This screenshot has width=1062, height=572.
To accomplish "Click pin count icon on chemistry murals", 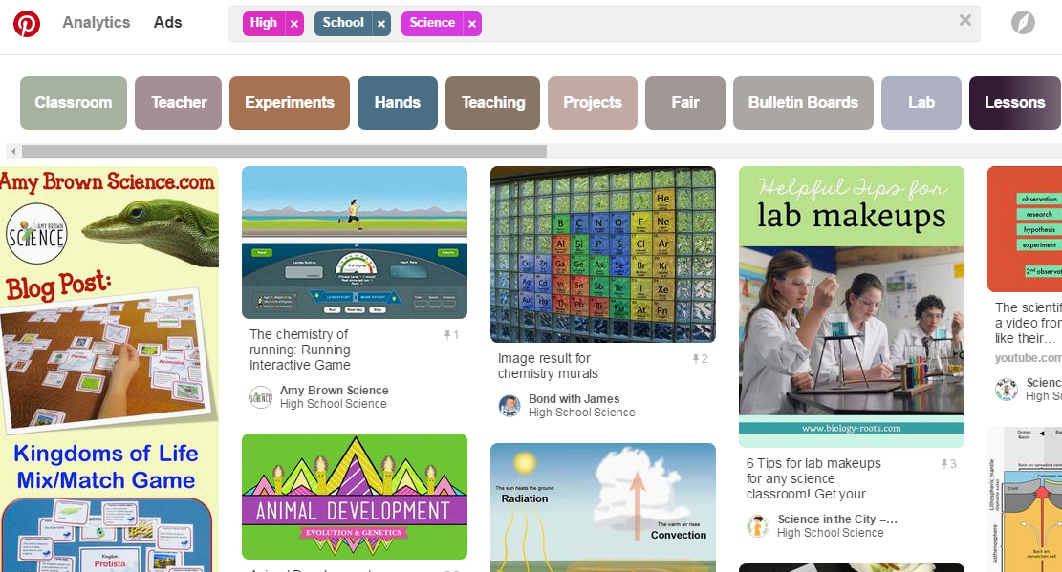I will tap(697, 359).
